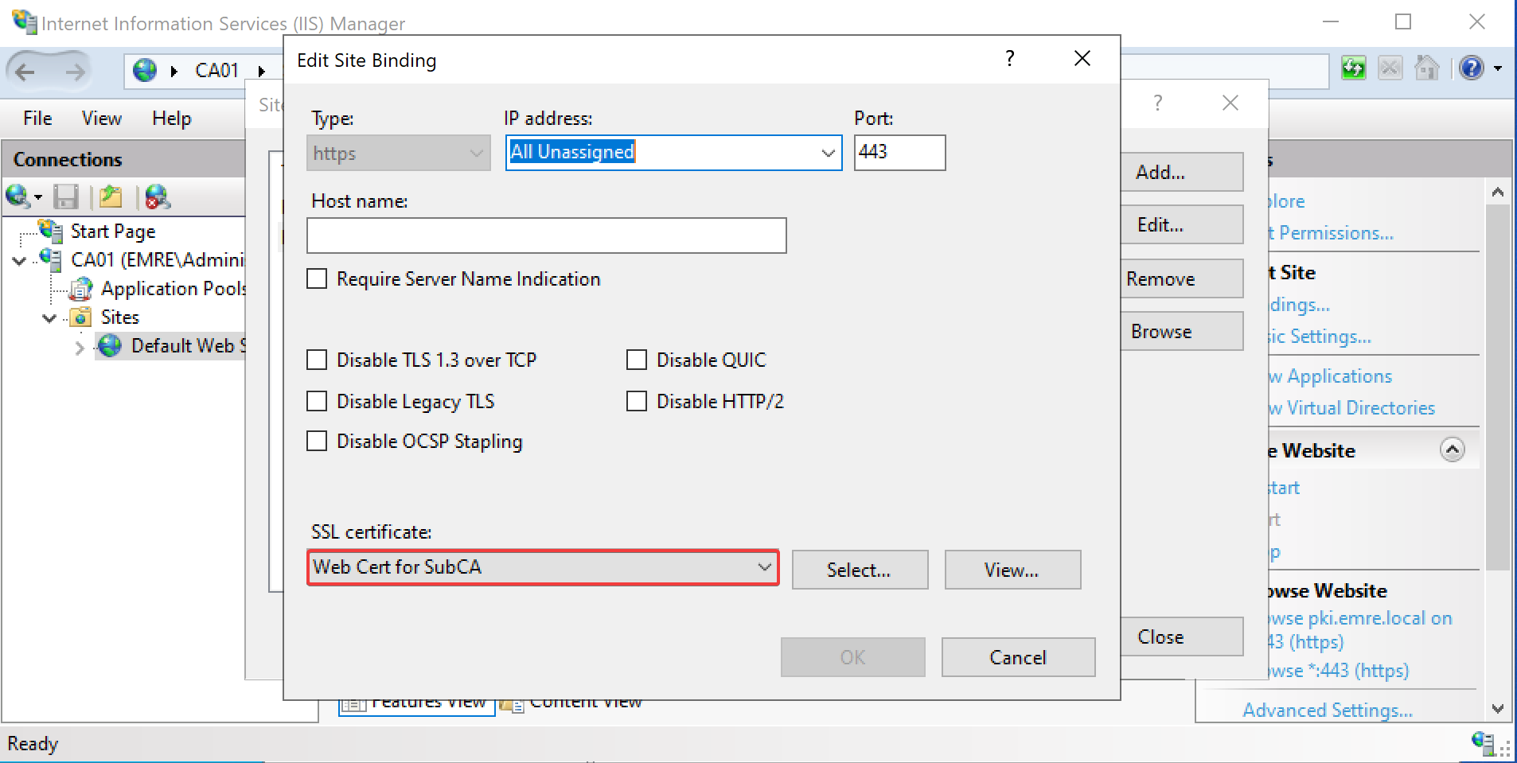Viewport: 1517px width, 763px height.
Task: Tick the Disable HTTP/2 checkbox
Action: [x=637, y=402]
